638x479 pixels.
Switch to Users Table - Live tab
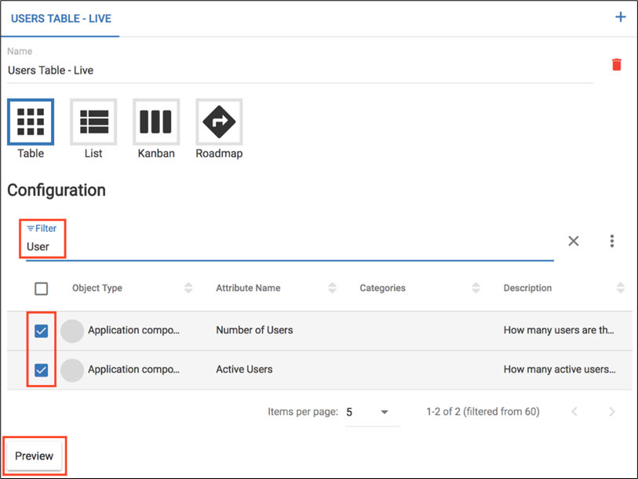click(60, 18)
